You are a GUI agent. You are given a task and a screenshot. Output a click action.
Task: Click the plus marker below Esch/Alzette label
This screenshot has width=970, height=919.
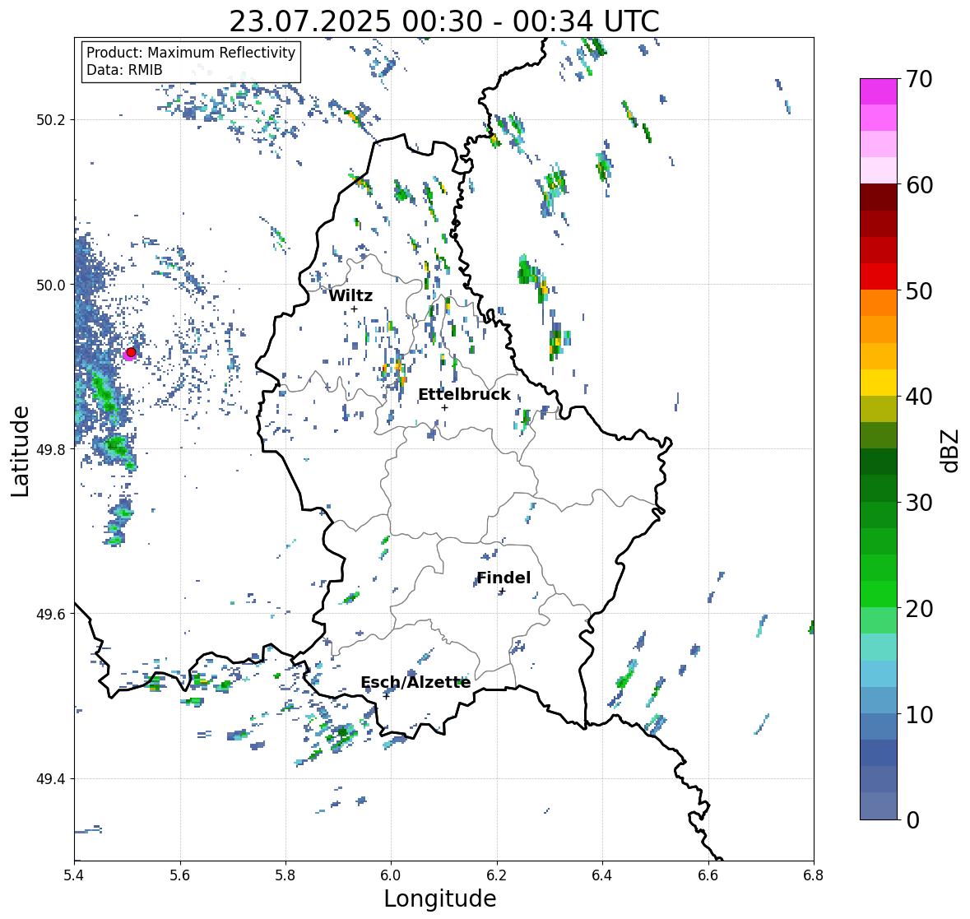coord(386,696)
